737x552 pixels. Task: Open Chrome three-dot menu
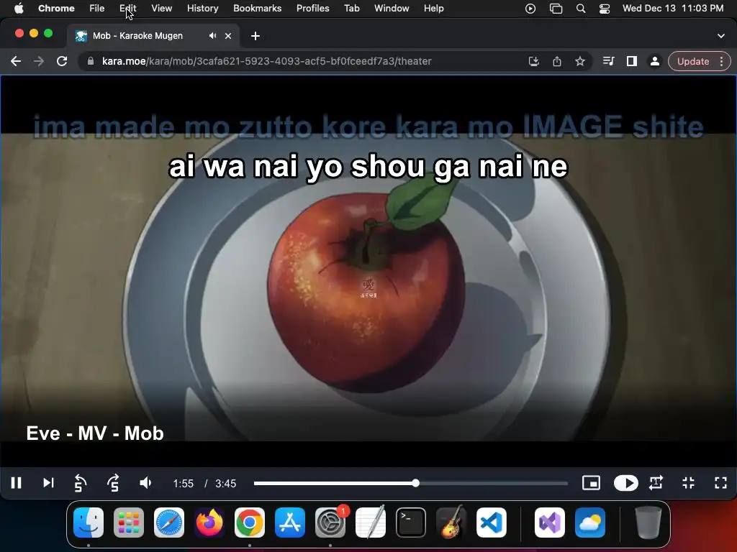[721, 62]
